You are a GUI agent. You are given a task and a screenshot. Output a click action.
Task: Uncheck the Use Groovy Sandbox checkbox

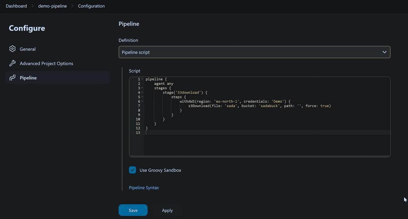coord(133,170)
